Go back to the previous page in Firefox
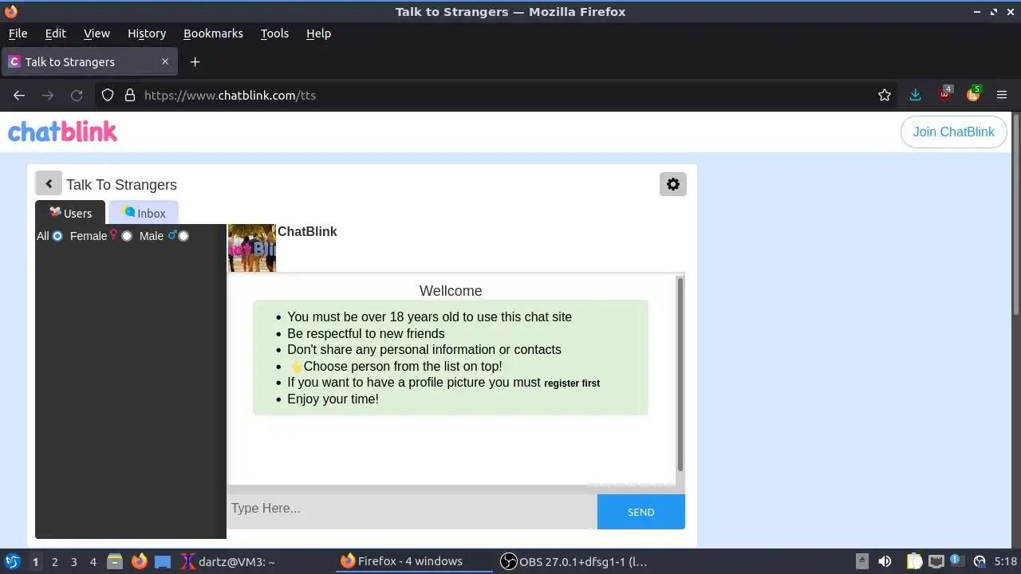The width and height of the screenshot is (1021, 574). click(19, 95)
